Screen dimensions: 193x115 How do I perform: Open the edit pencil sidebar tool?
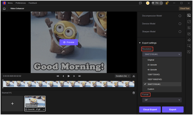click(x=189, y=34)
